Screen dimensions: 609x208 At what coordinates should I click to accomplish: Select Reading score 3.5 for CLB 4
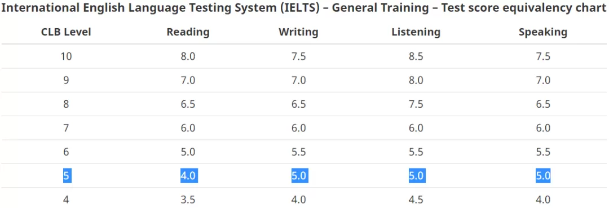tap(188, 200)
